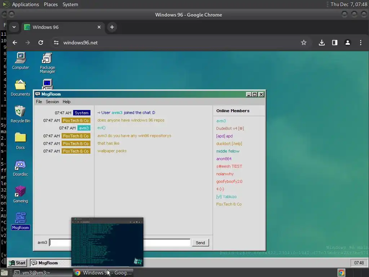Open the Windows 96 Start button
The image size is (369, 277).
(17, 263)
